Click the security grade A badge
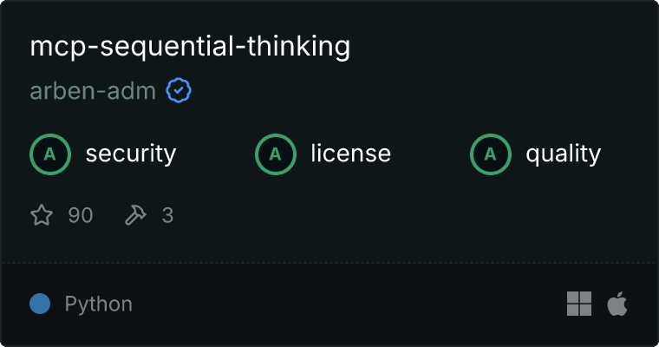Screen dimensions: 659x347 (50, 154)
